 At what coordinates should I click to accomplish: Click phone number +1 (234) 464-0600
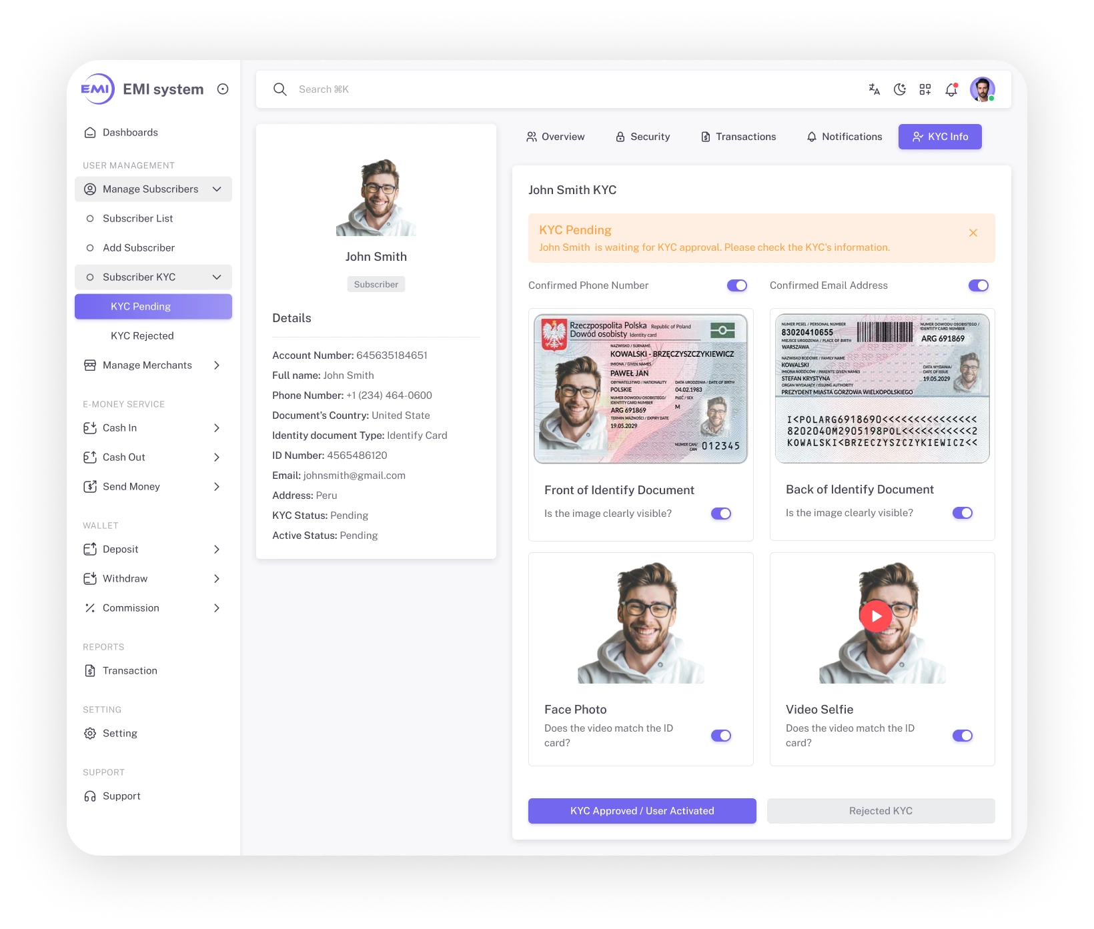tap(389, 395)
